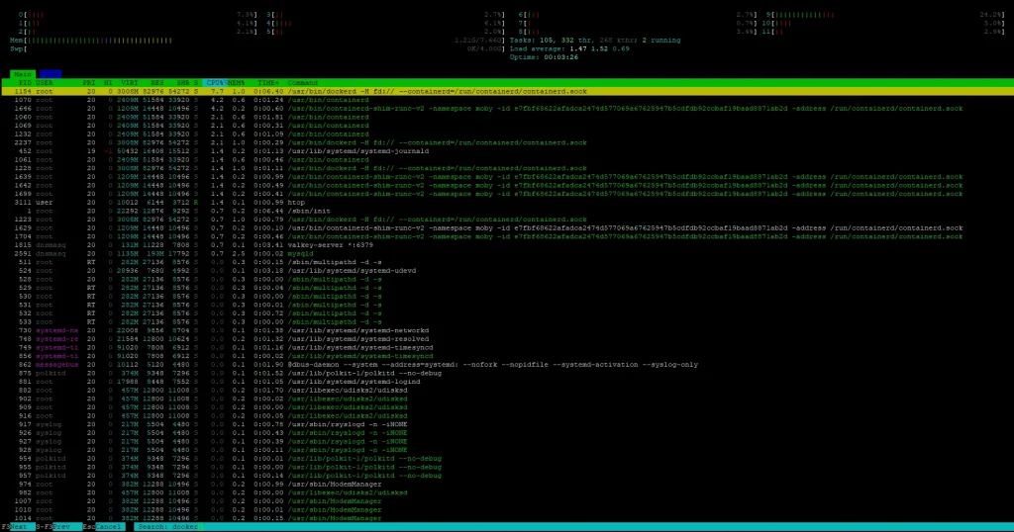This screenshot has width=1014, height=532.
Task: Select containerd-shim thread PID 1629
Action: click(x=507, y=227)
